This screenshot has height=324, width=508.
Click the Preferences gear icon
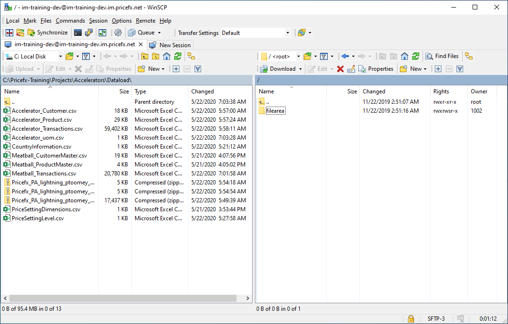118,33
